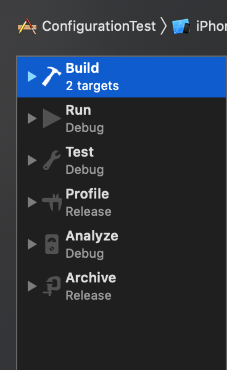227x370 pixels.
Task: Select the Profile Release action
Action: (x=122, y=202)
